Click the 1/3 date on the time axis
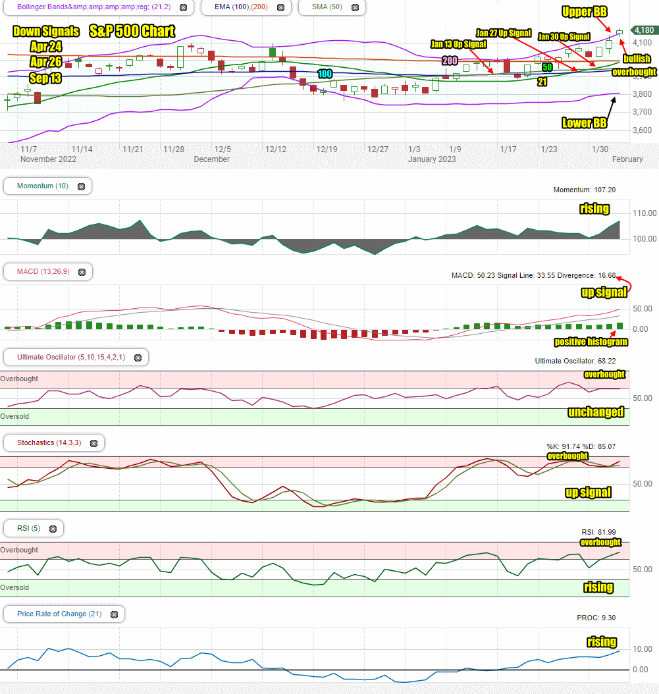 point(414,149)
